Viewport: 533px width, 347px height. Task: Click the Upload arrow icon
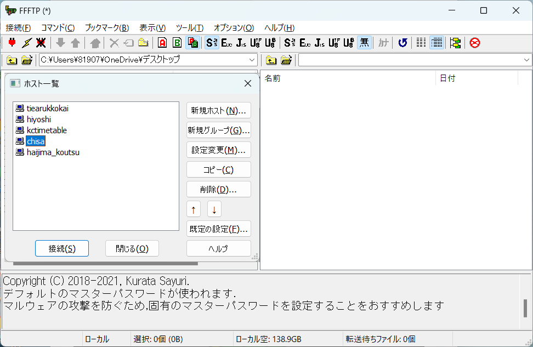point(75,42)
